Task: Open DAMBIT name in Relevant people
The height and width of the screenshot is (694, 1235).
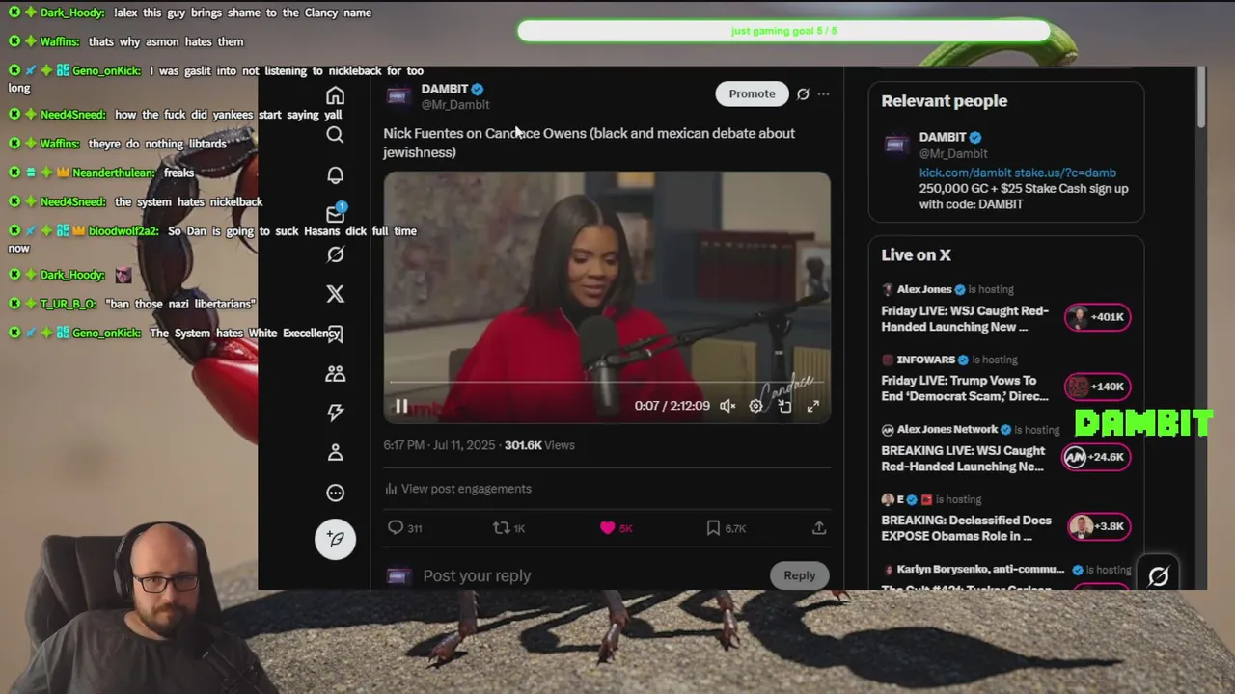Action: [943, 137]
